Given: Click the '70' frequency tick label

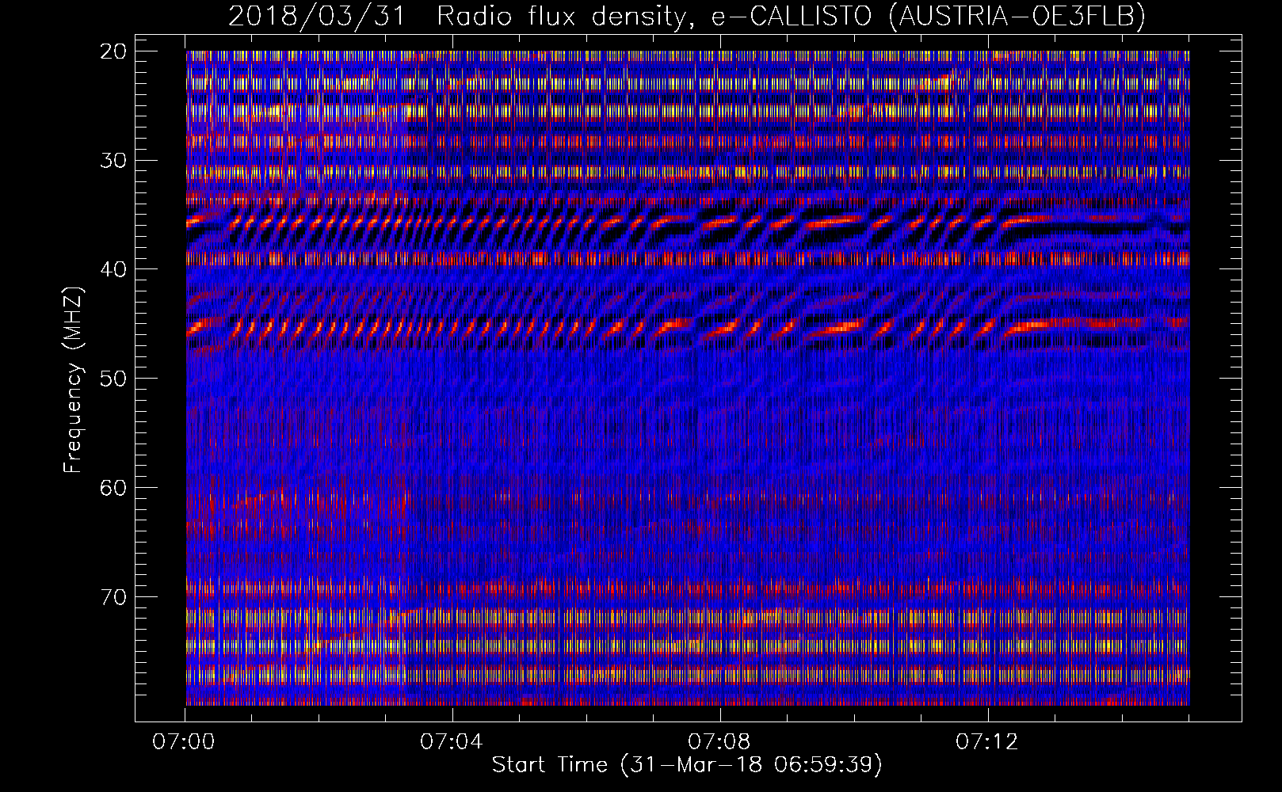Looking at the screenshot, I should coord(114,596).
